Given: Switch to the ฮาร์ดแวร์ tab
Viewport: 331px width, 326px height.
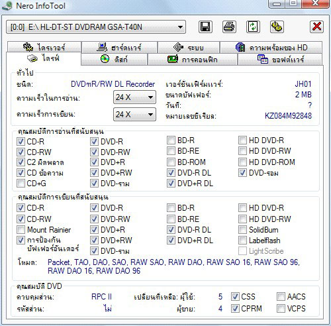Looking at the screenshot, I should 119,47.
